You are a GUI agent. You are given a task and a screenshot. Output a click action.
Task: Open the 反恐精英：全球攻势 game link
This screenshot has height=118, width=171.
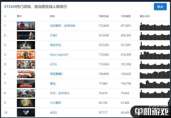(x=62, y=26)
